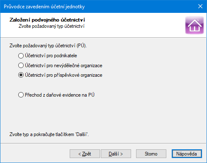Viewport: 207px width, 163px height.
Task: Open help via the Nápověda button
Action: (x=187, y=153)
